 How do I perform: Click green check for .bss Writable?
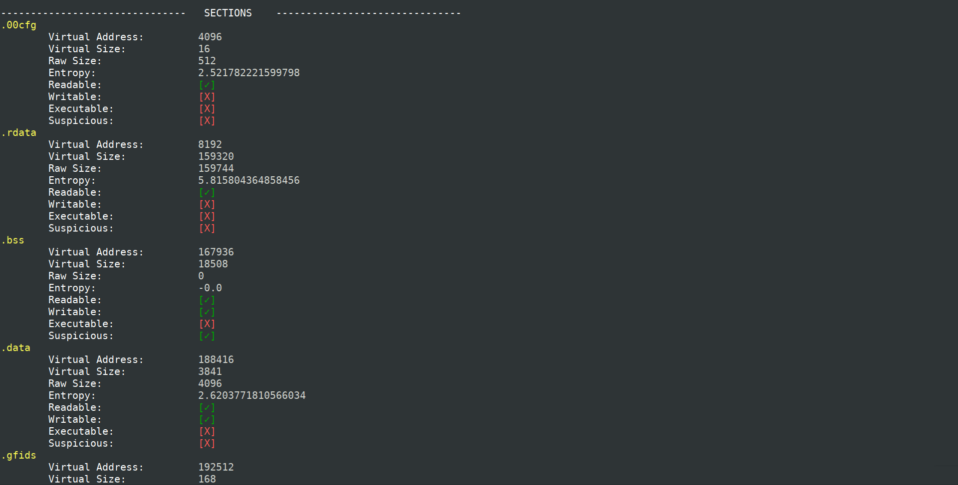coord(207,312)
